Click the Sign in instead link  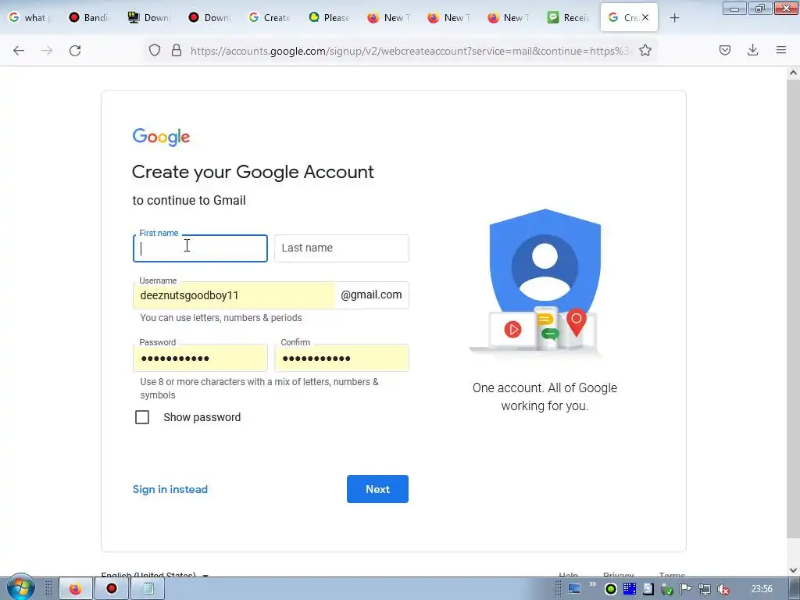tap(170, 489)
